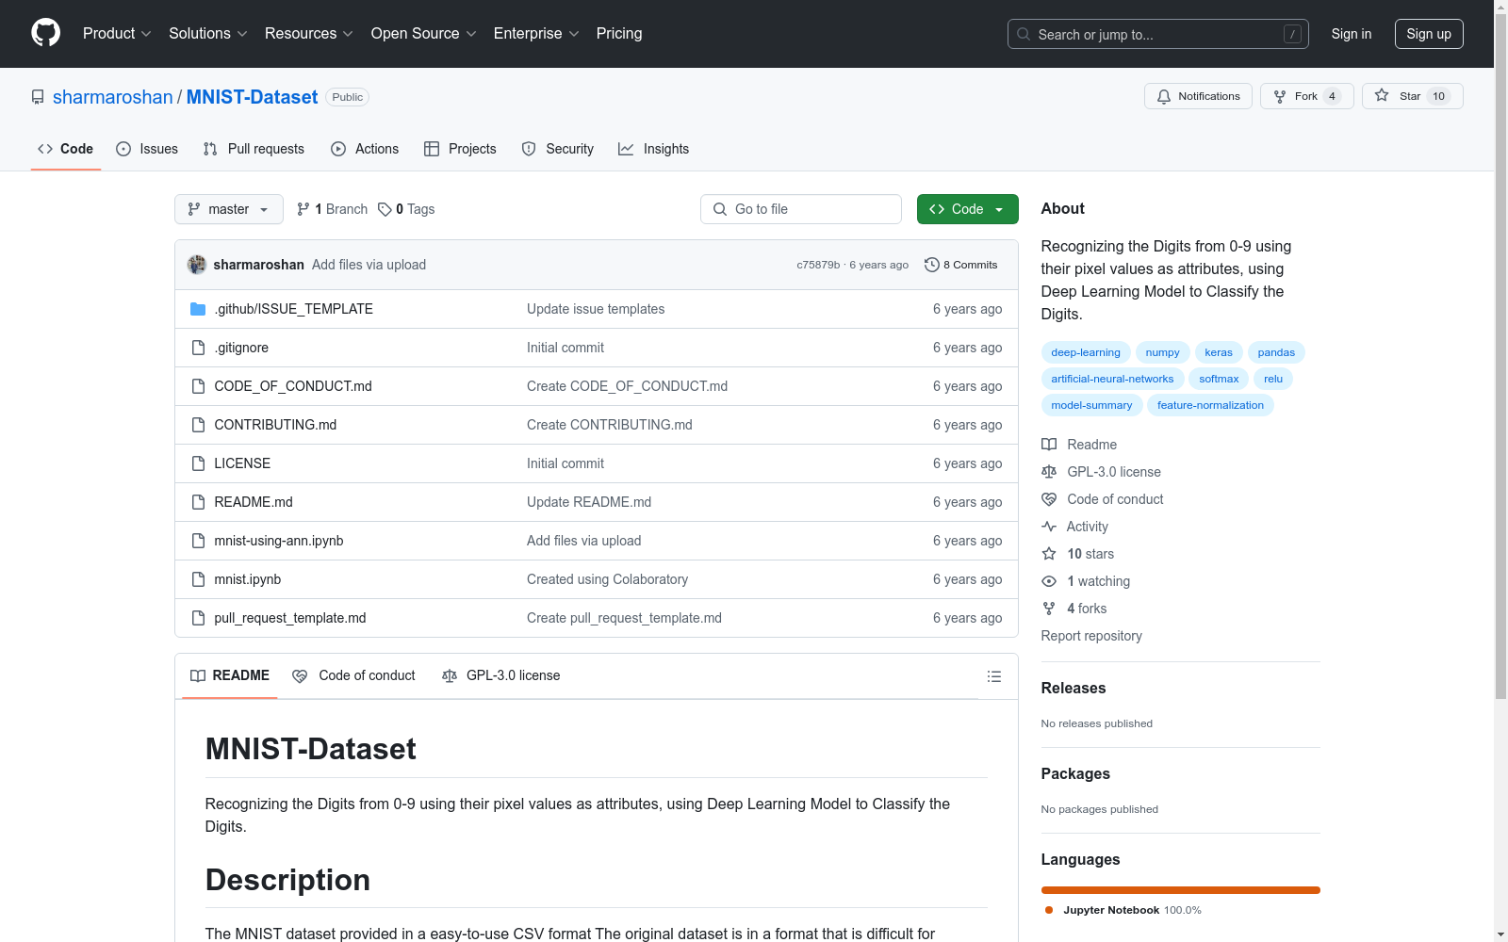Open the keras topic tag
Screen dimensions: 1508x942
click(x=1219, y=352)
